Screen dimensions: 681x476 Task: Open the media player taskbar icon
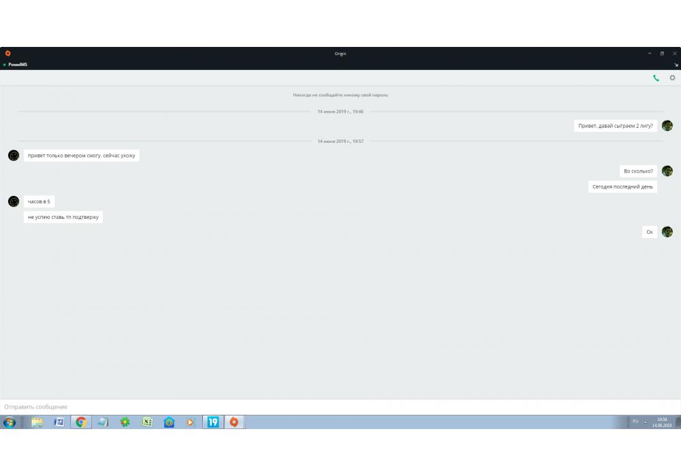[x=191, y=422]
